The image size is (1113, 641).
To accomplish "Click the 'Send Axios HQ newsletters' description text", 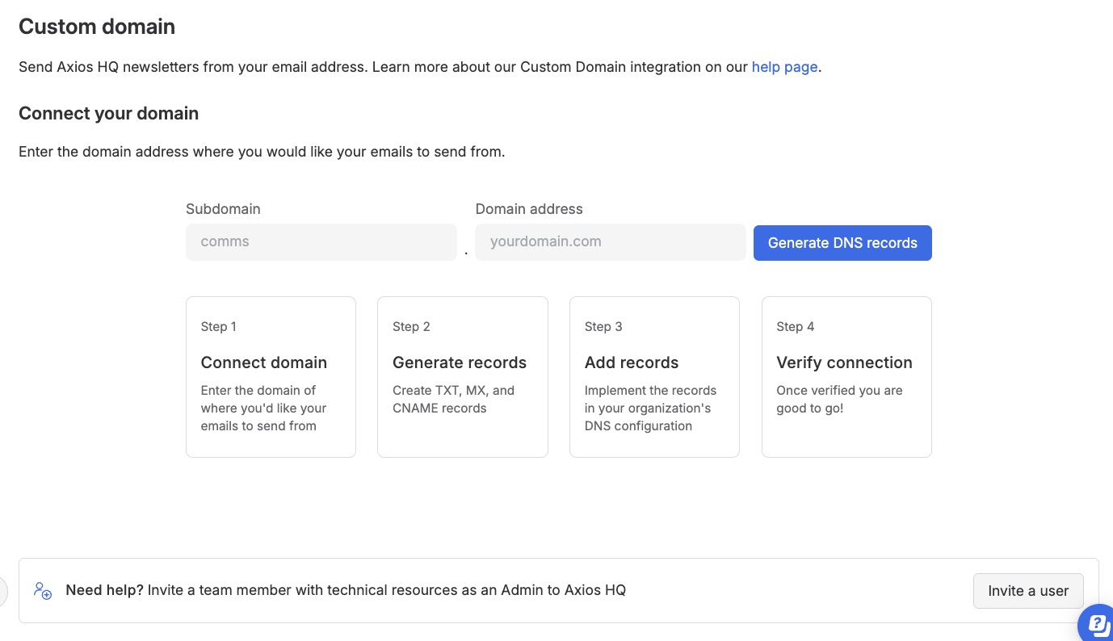I will tap(420, 67).
